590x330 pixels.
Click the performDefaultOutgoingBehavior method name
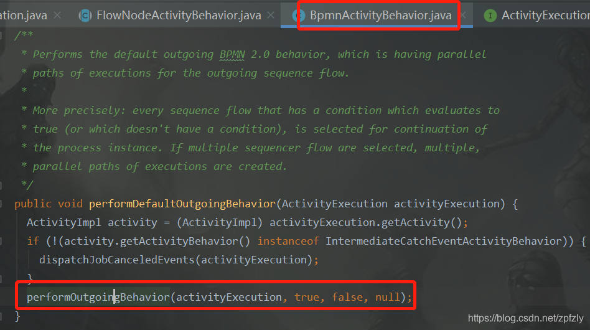tap(182, 204)
